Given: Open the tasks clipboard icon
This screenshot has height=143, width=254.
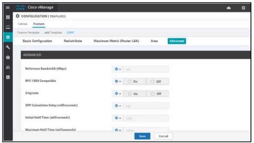Looking at the screenshot, I should point(243,8).
